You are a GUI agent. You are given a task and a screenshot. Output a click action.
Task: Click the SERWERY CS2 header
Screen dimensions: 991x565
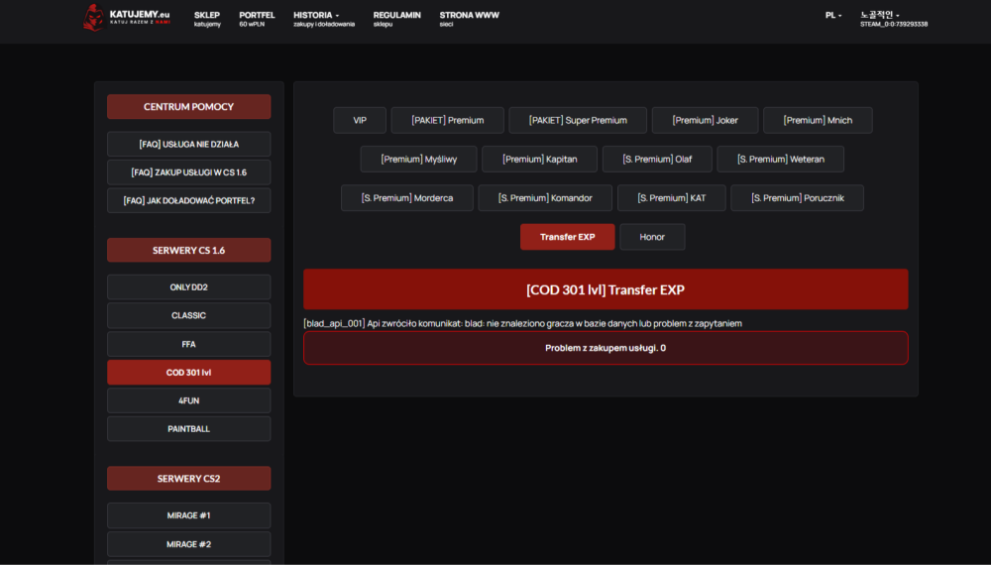pyautogui.click(x=189, y=479)
